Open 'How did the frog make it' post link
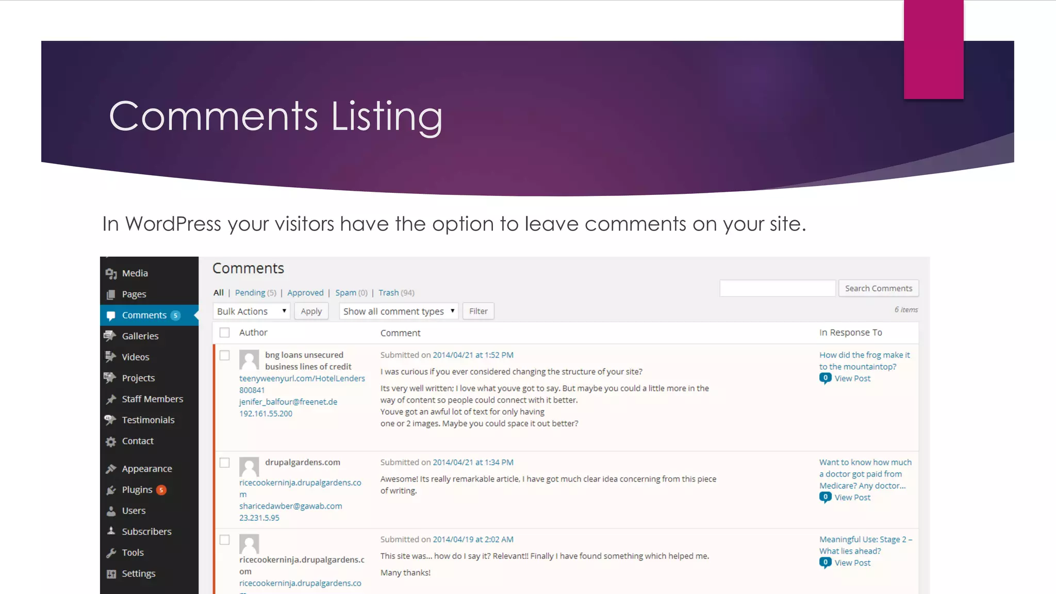This screenshot has height=594, width=1056. (x=865, y=361)
